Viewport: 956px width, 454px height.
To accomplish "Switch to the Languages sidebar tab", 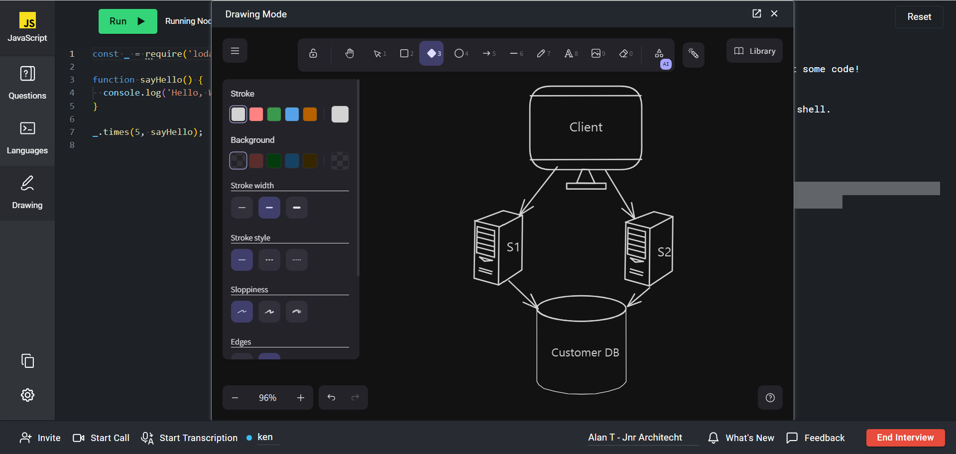I will pyautogui.click(x=27, y=137).
